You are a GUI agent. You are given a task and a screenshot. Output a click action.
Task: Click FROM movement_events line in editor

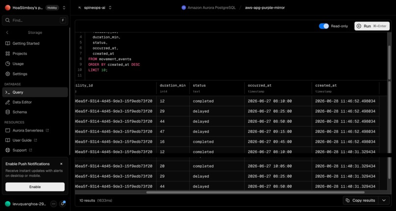click(x=110, y=59)
